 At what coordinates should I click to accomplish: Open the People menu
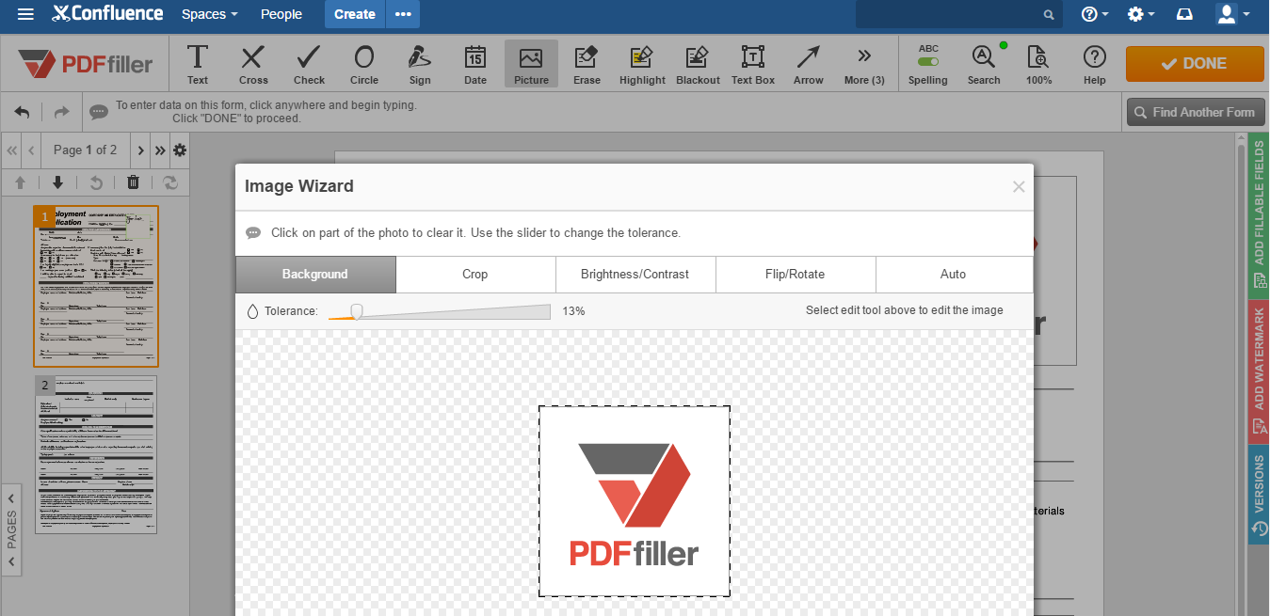281,14
